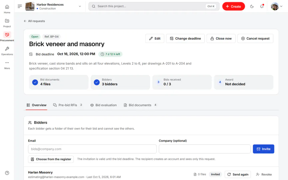Click the Bidders section people icon
Screen dimensions: 288x180
[30, 122]
